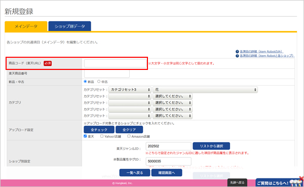Open the fourth row's blank カテゴリセット dropdown
304x187 pixels.
130,109
